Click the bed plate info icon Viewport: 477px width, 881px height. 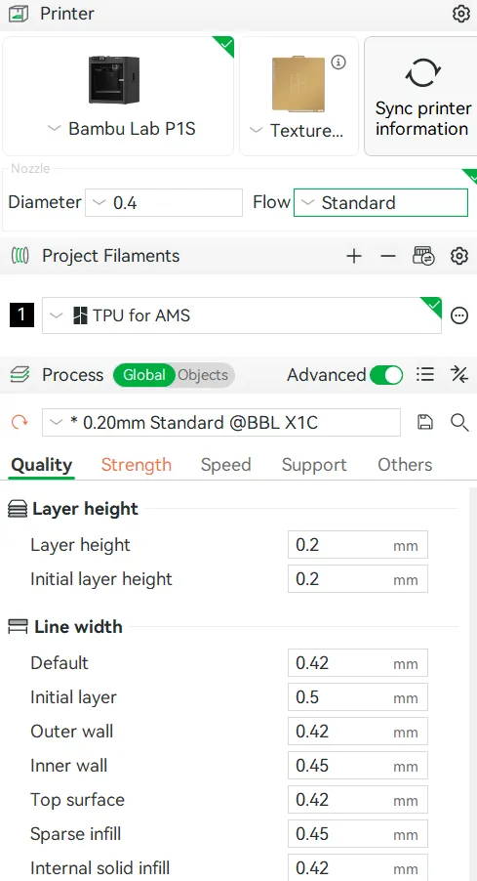point(338,63)
